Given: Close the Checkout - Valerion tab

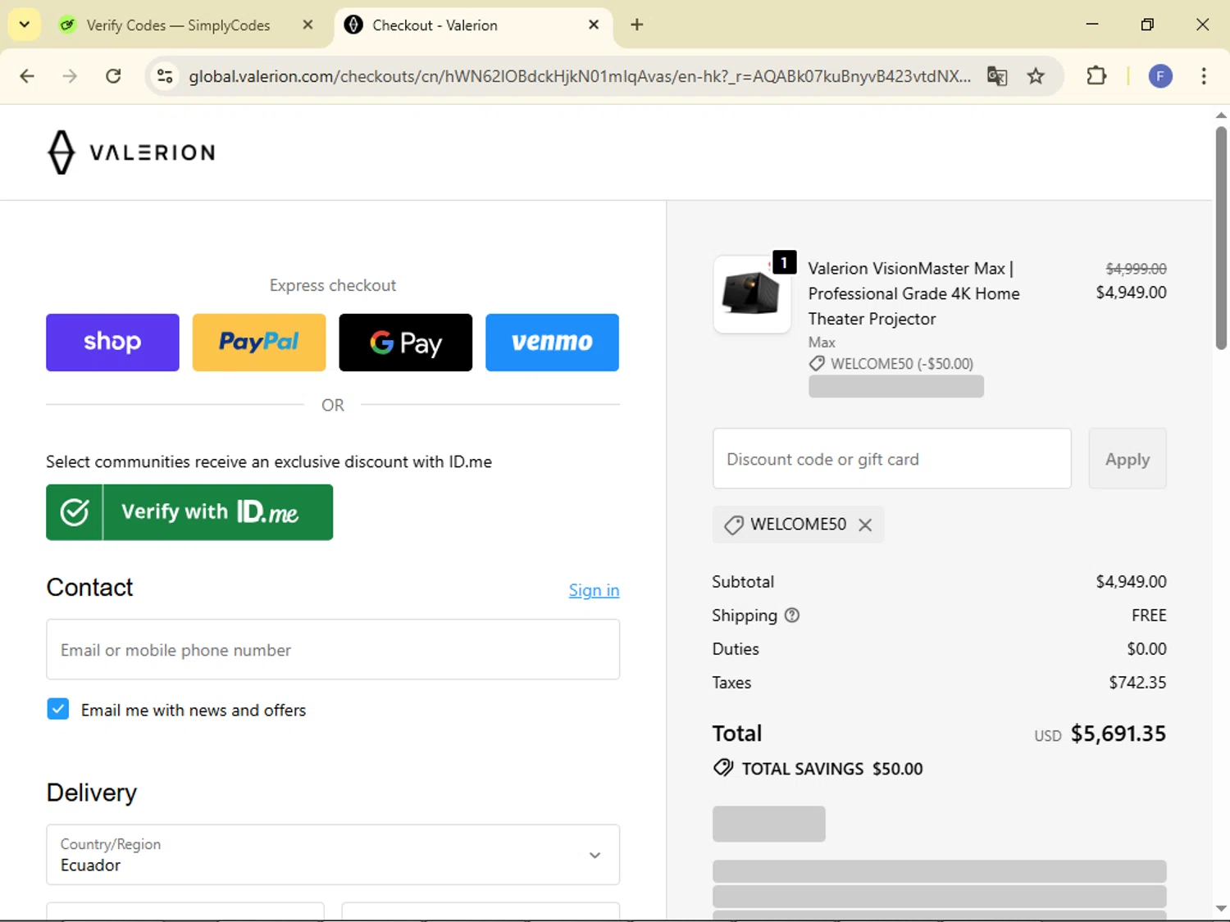Looking at the screenshot, I should (x=594, y=25).
